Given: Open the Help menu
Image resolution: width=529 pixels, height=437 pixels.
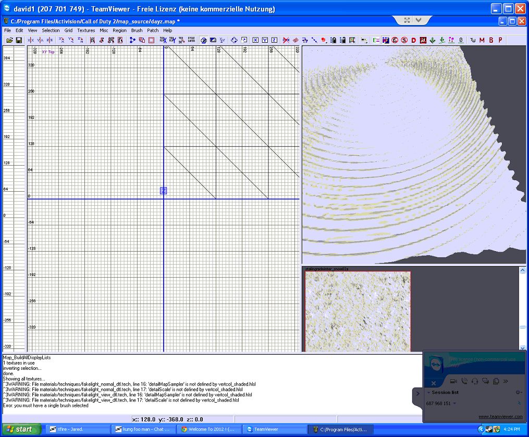Looking at the screenshot, I should [168, 30].
